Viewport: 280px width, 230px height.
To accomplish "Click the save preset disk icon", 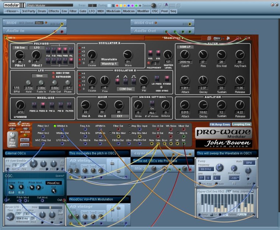I will tap(160, 6).
